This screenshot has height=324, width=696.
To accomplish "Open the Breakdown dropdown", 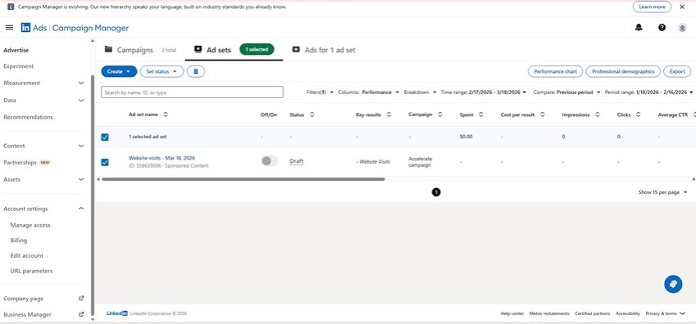I will coord(420,92).
